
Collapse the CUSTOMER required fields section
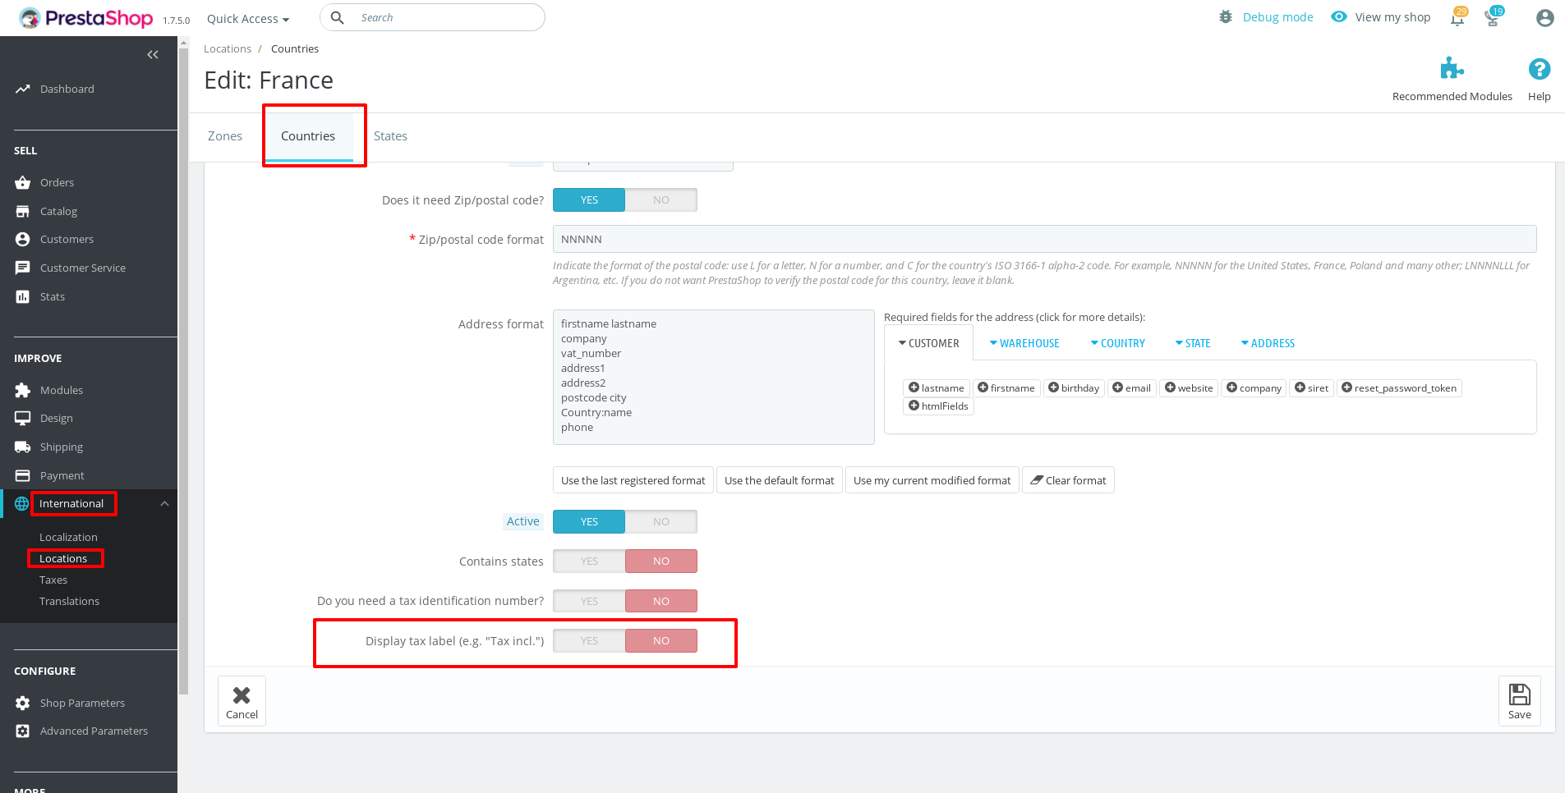928,342
